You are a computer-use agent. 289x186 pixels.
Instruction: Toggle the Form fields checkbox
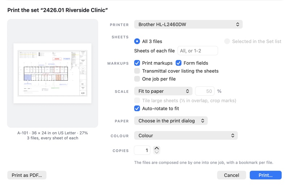(178, 63)
